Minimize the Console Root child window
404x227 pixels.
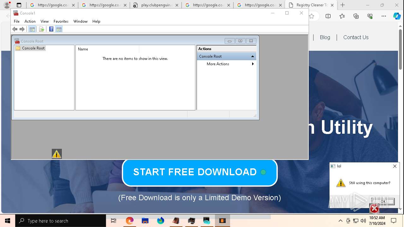229,41
